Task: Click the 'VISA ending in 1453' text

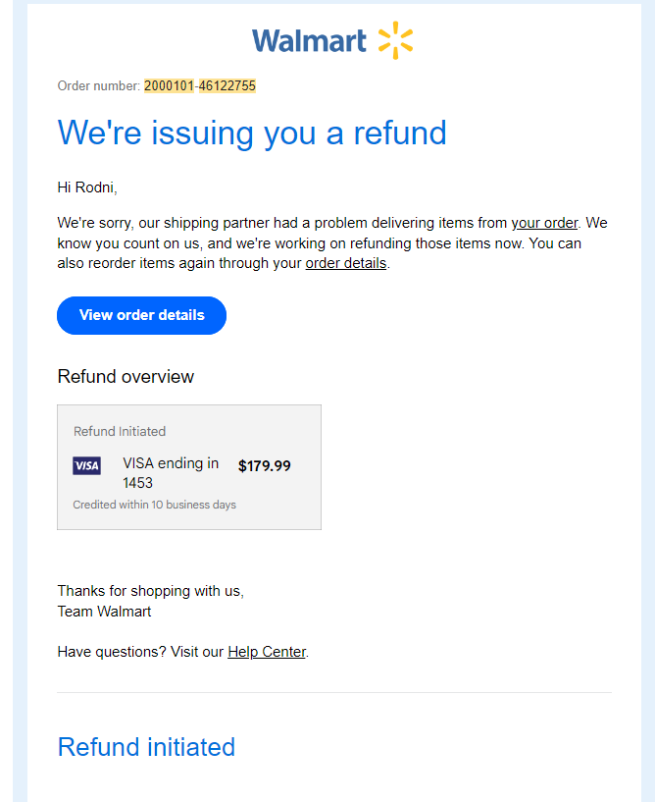Action: 171,472
